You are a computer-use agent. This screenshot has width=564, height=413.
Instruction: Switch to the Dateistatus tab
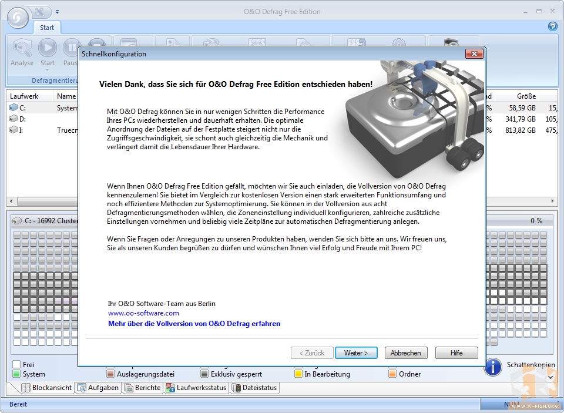254,388
